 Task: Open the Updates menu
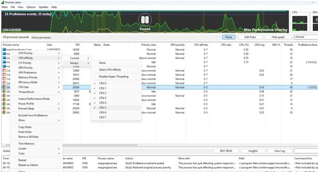[x=43, y=7]
